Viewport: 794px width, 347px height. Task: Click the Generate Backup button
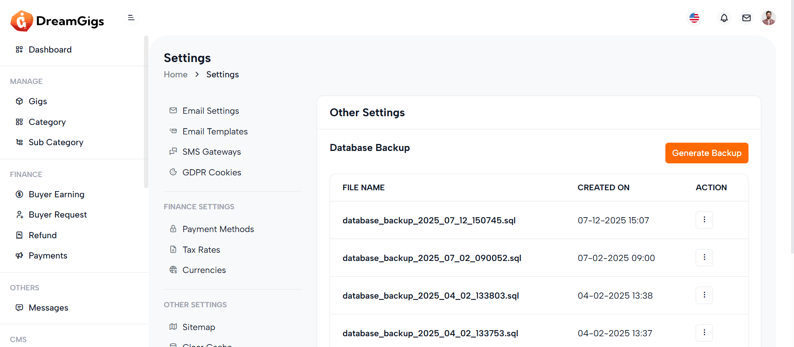tap(706, 153)
